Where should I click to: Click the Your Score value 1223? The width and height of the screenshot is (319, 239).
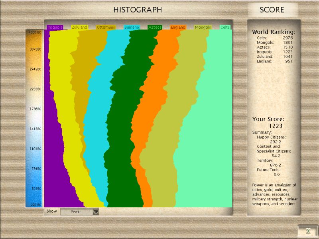[x=275, y=126]
